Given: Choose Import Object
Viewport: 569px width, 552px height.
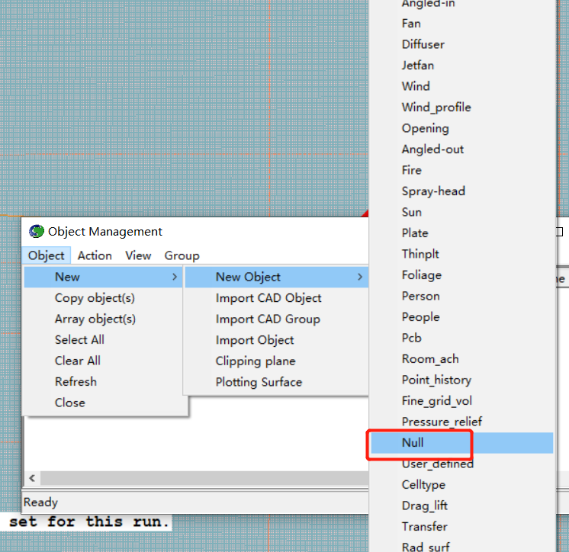Looking at the screenshot, I should [x=277, y=340].
